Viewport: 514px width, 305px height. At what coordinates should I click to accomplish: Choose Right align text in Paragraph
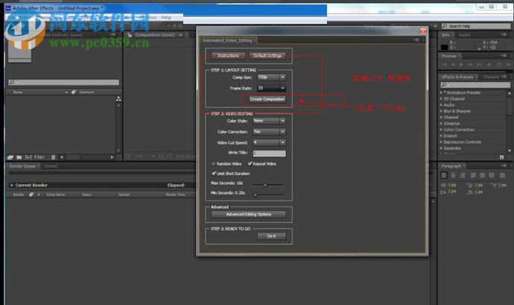[462, 176]
